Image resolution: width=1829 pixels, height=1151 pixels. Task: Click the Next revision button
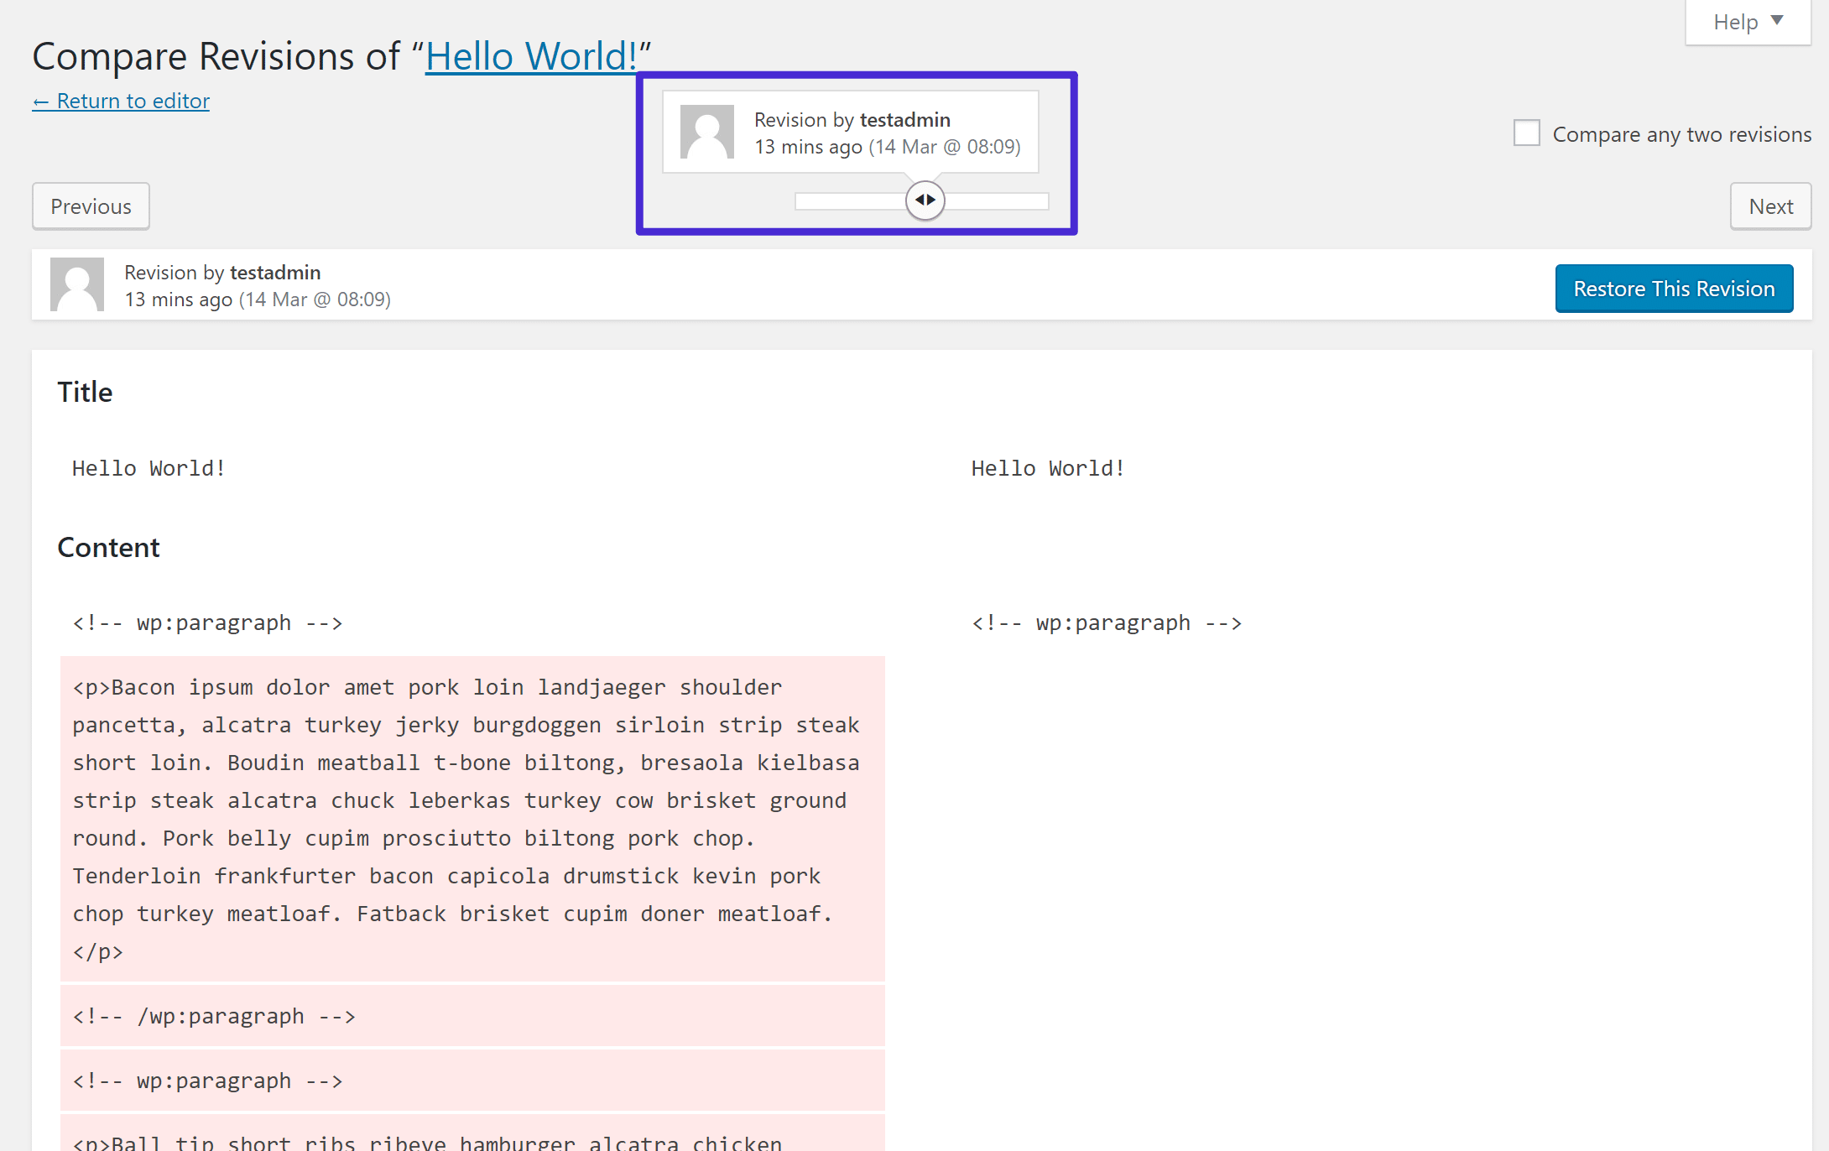click(1770, 206)
